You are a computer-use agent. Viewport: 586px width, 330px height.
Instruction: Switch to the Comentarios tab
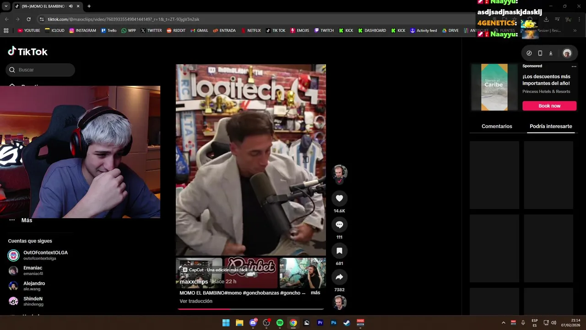(x=497, y=126)
